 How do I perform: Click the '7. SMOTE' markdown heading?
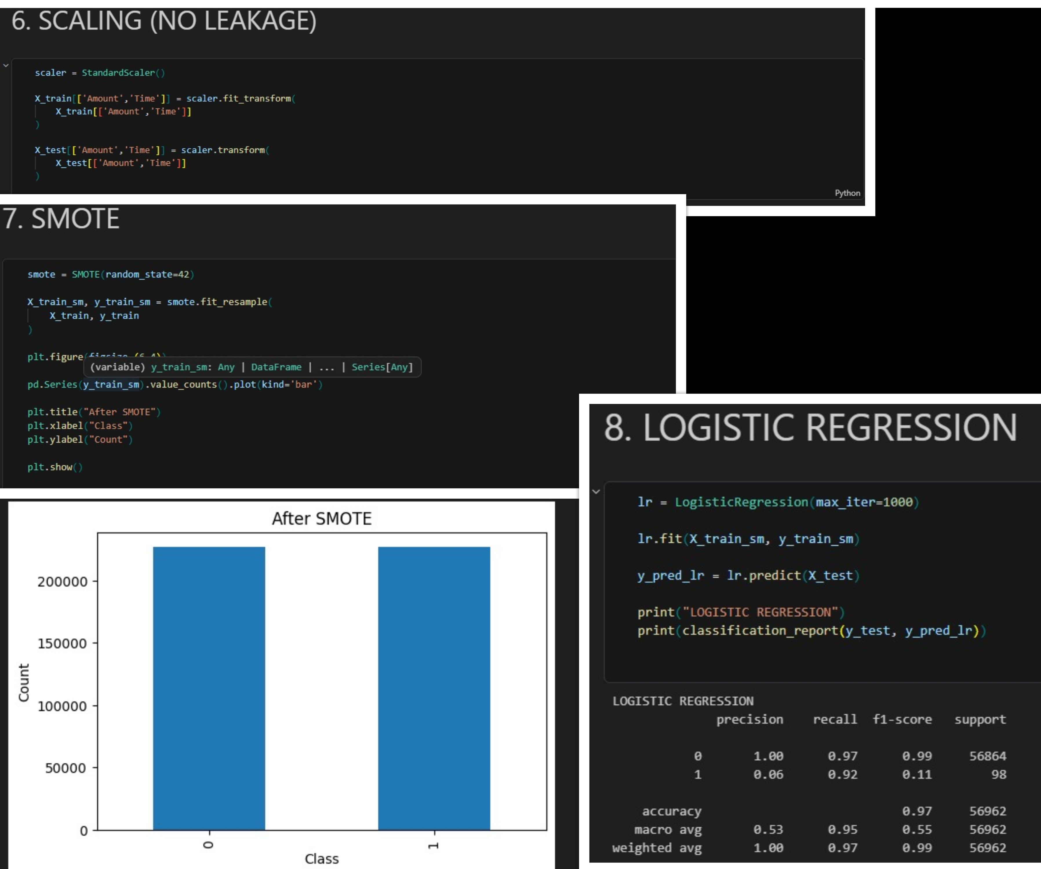(x=61, y=218)
